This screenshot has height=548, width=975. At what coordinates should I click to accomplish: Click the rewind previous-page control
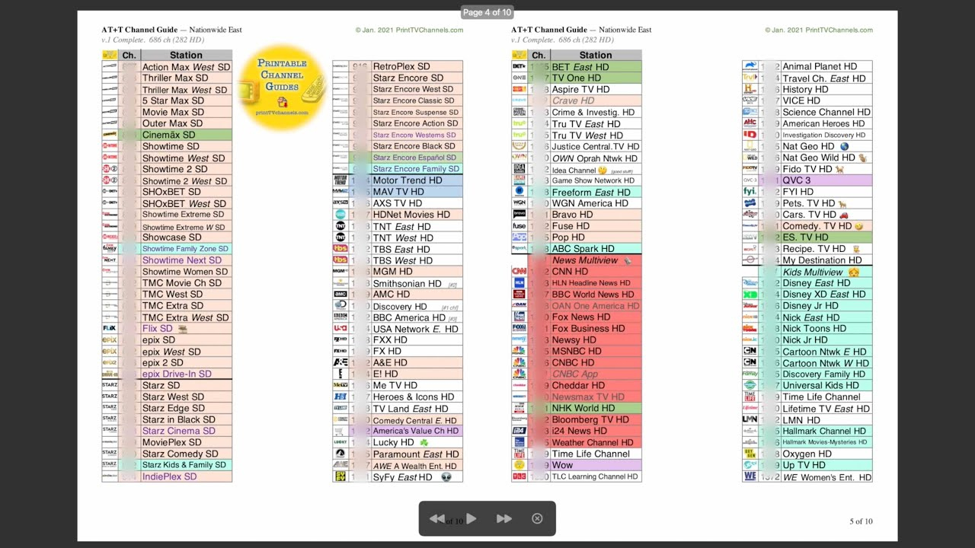pos(436,519)
